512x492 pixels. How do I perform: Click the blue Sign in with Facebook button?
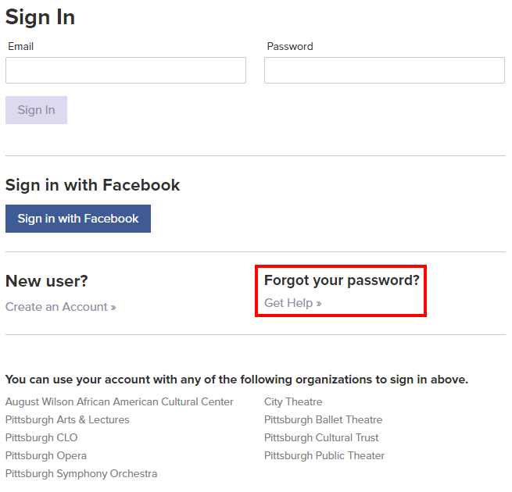78,219
